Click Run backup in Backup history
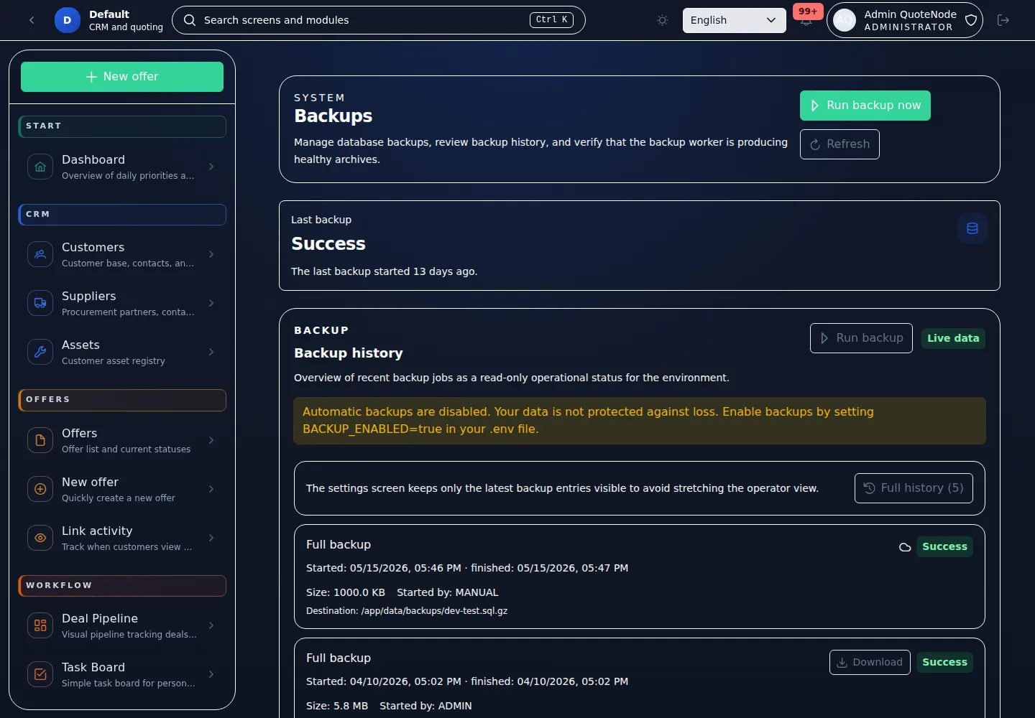 coord(861,338)
